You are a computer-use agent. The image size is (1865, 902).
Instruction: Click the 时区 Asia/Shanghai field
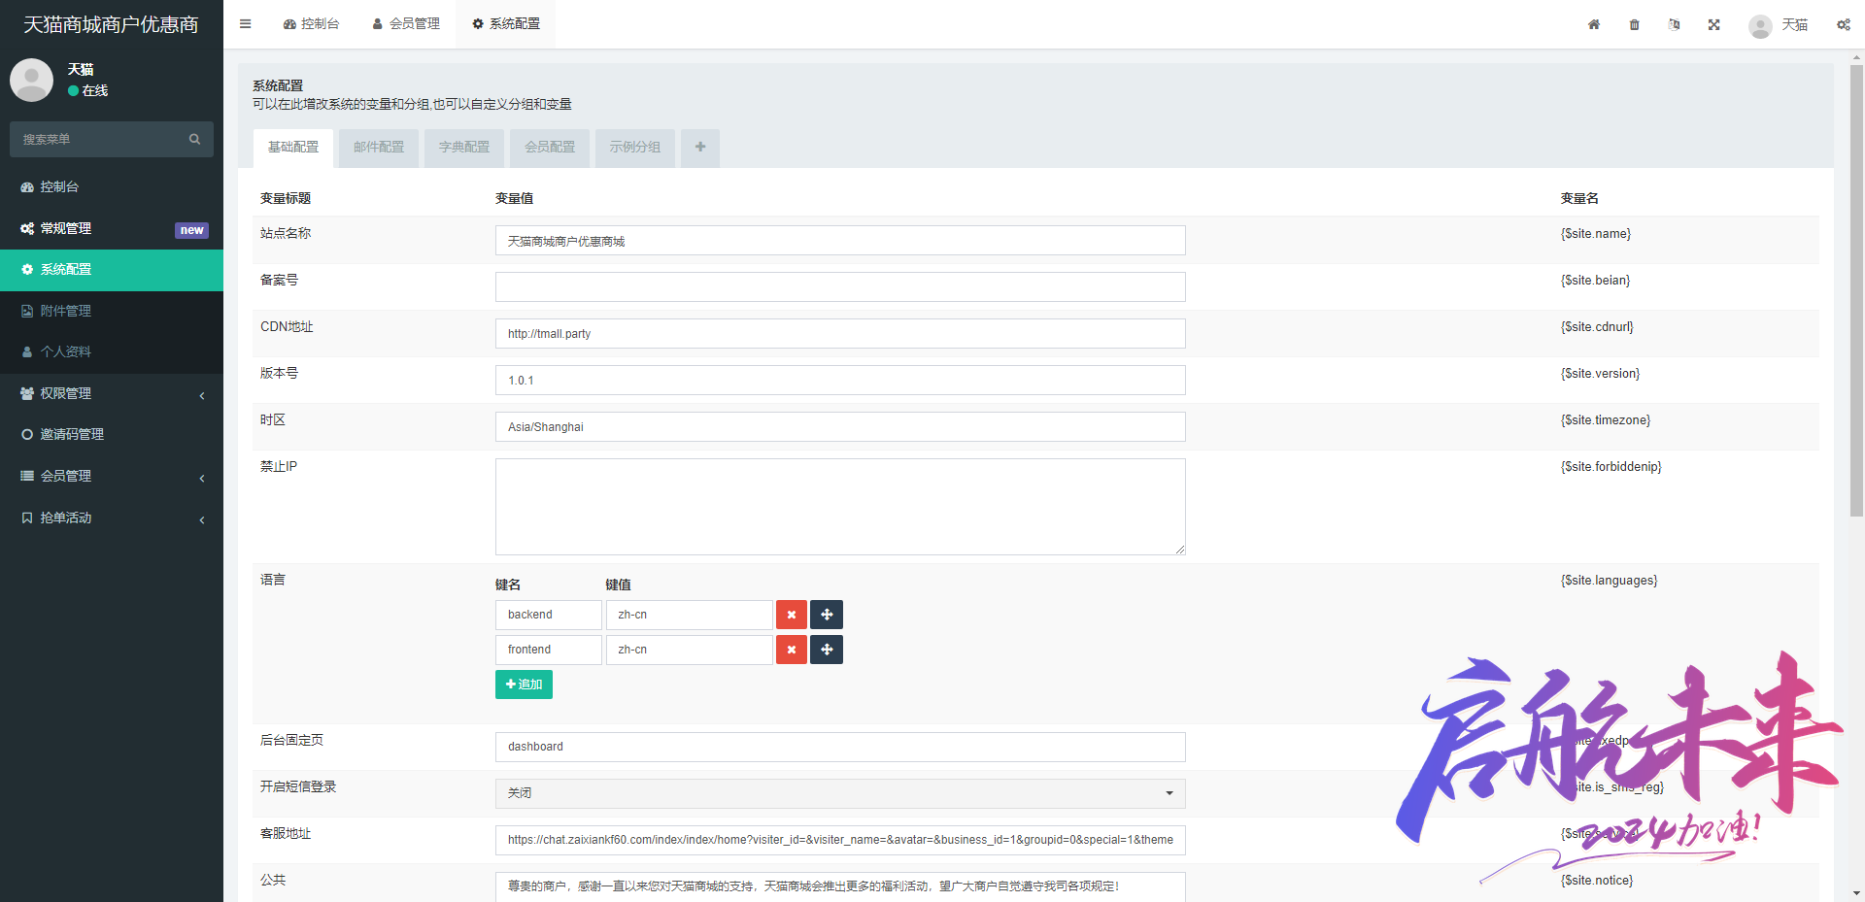click(x=840, y=427)
